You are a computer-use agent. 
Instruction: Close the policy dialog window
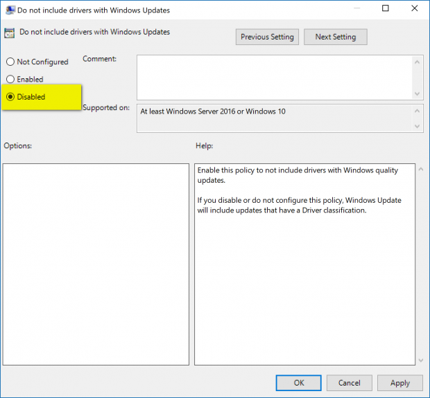click(414, 8)
